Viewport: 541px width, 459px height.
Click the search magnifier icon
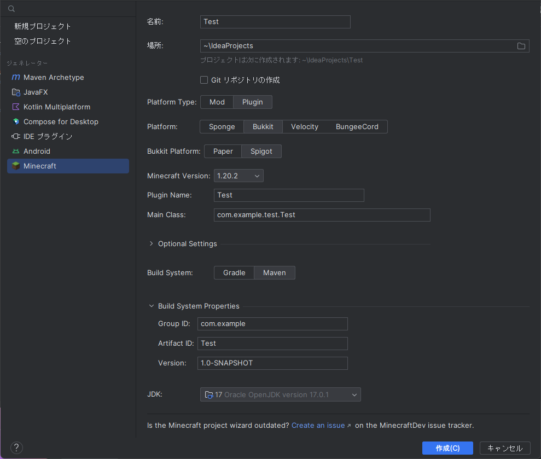pos(11,9)
